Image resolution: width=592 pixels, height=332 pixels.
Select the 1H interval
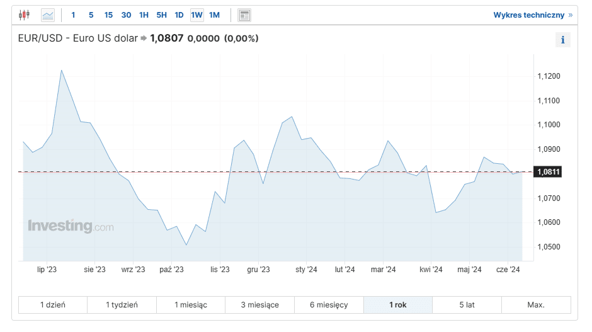pos(144,14)
